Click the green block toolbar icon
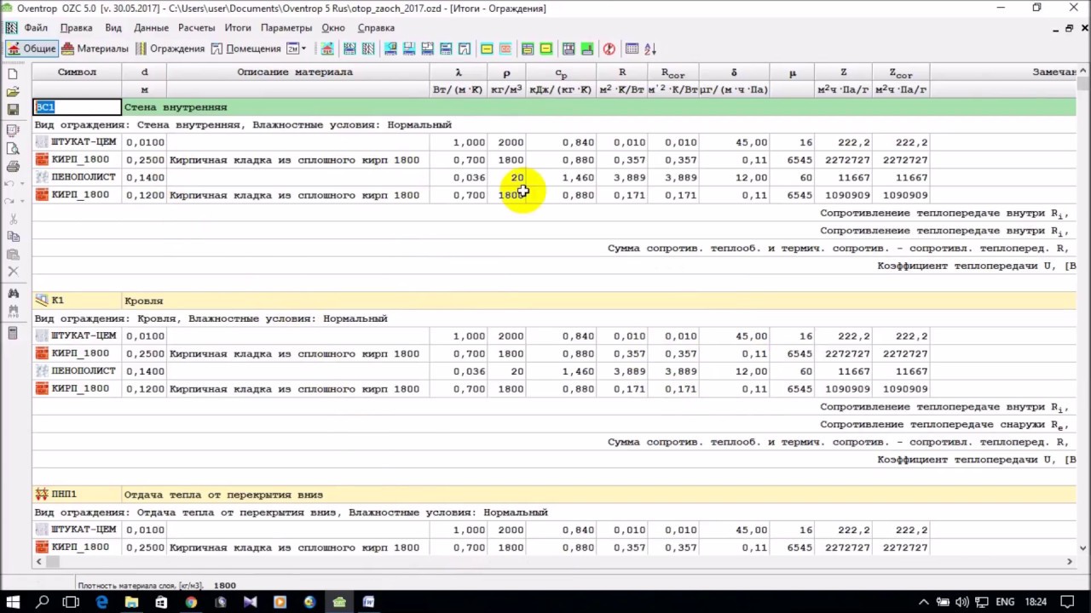The image size is (1091, 613). click(587, 49)
